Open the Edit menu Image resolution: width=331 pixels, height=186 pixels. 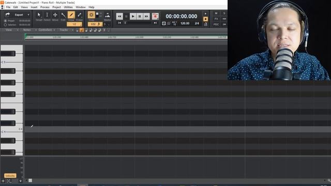16,7
